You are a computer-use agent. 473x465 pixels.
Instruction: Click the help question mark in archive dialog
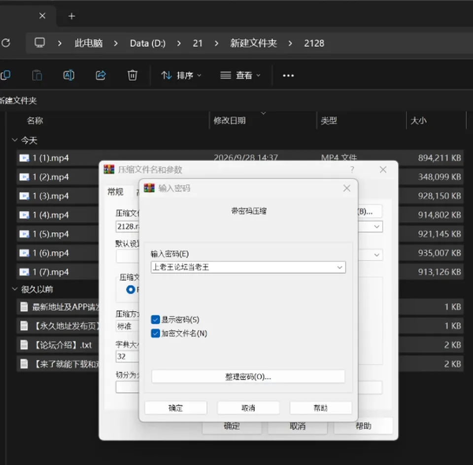coord(352,169)
